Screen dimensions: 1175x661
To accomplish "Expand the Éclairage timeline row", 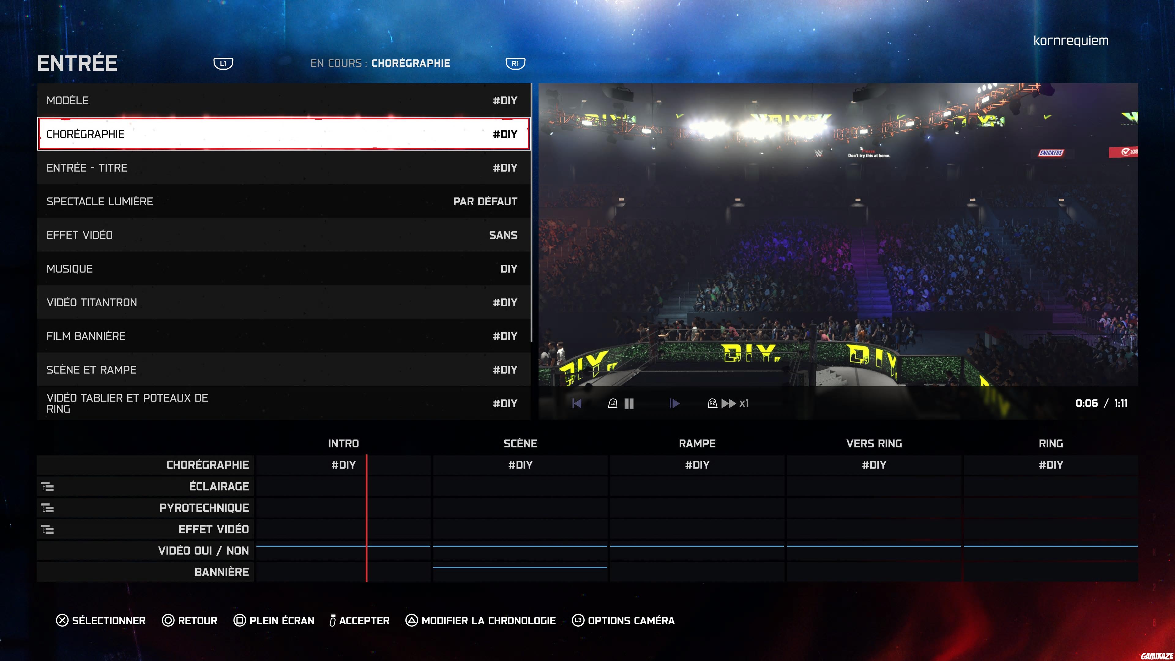I will [47, 487].
